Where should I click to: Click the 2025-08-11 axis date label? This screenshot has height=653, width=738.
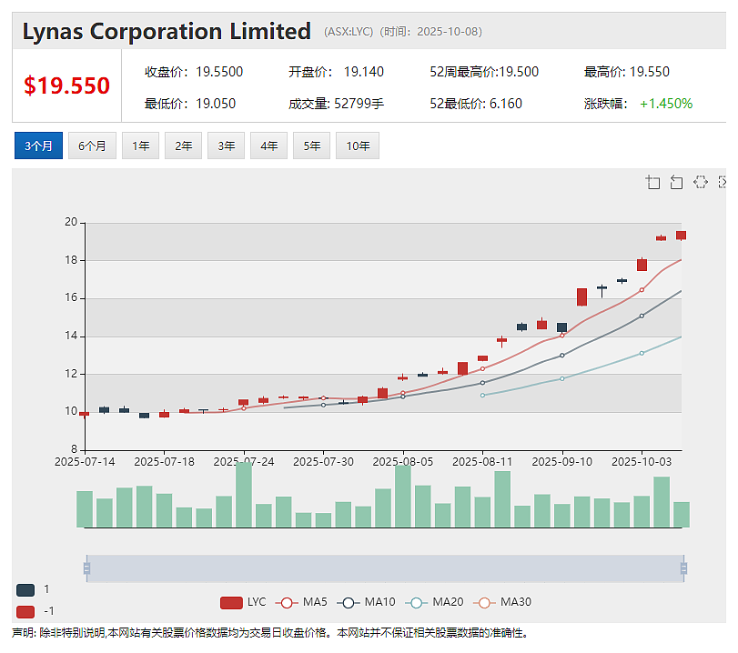pyautogui.click(x=482, y=462)
